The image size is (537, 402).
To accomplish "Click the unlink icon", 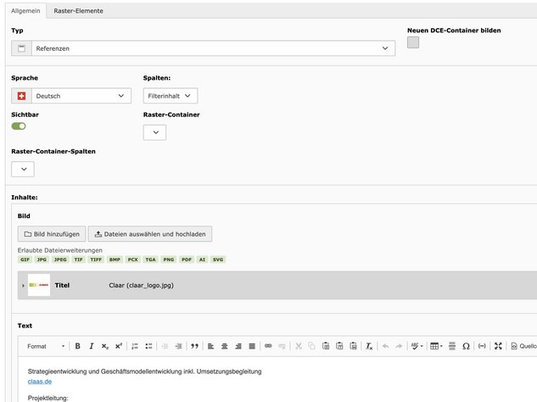I will (x=282, y=346).
